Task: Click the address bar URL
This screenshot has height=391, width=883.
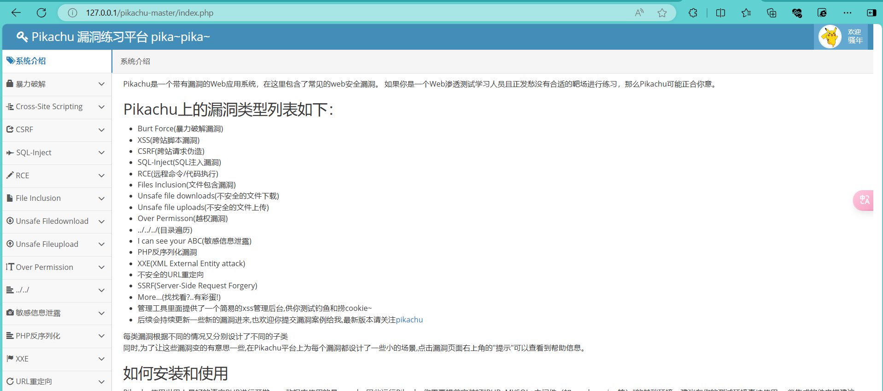Action: [150, 13]
